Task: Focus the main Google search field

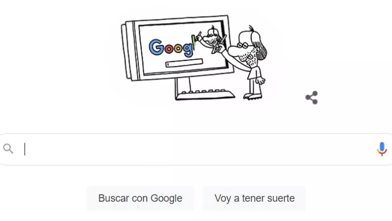Action: coord(196,149)
